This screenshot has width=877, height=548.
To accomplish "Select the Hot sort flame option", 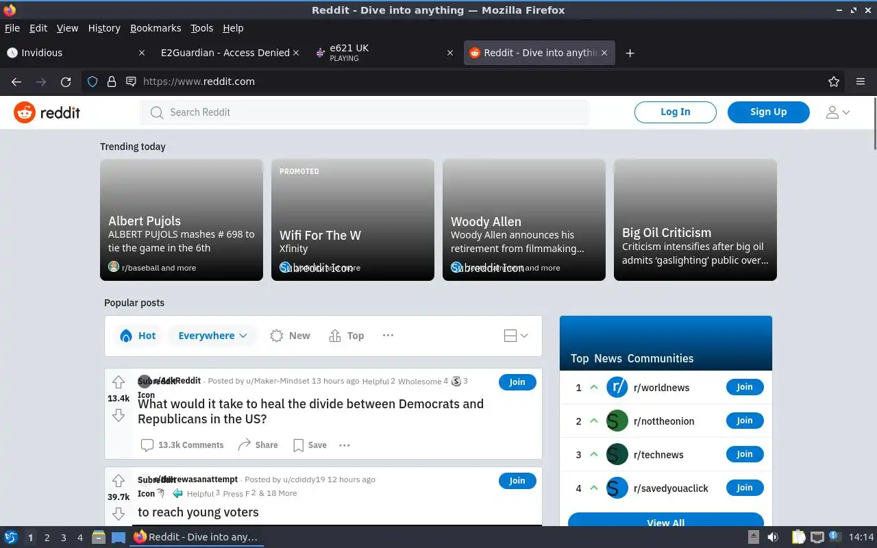I will pos(138,336).
